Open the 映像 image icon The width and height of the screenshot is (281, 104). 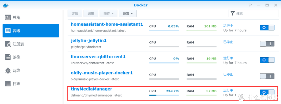8,57
